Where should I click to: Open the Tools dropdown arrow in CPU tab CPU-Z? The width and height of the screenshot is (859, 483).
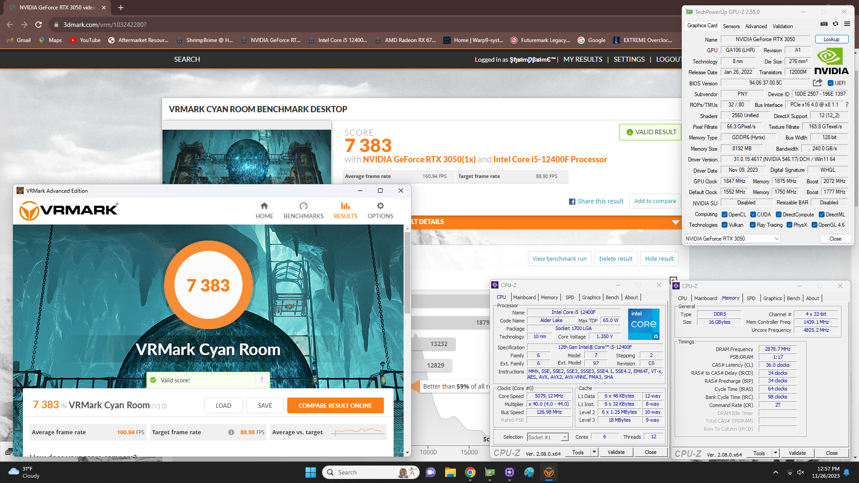(x=594, y=452)
